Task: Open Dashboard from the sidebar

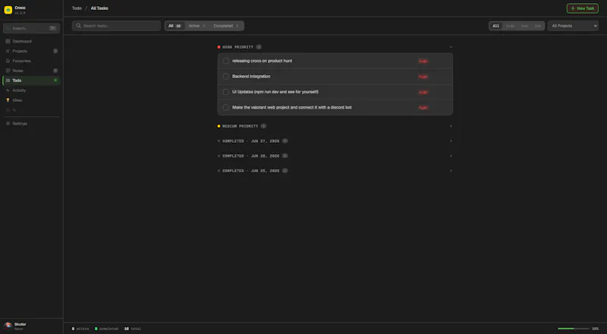Action: pos(31,41)
